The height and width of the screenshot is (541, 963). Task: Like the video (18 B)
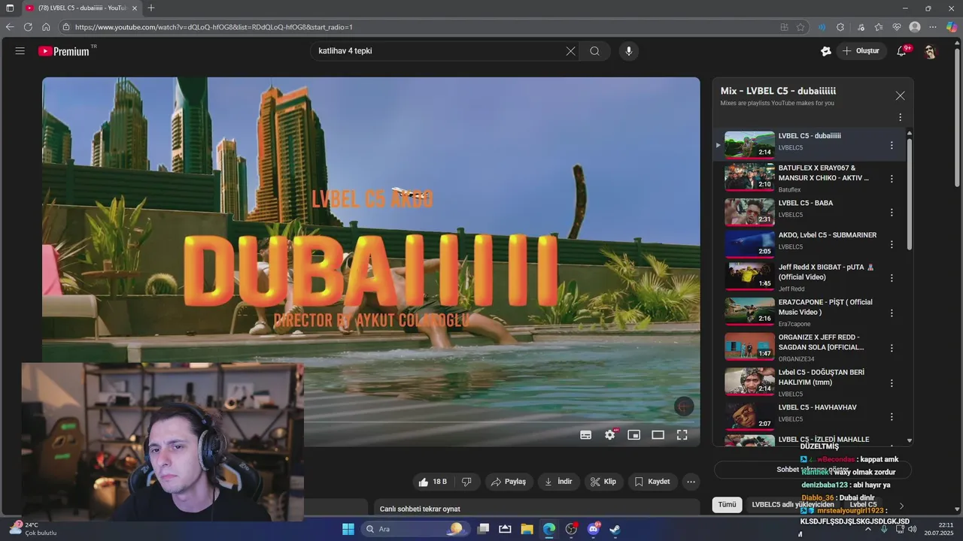coord(433,482)
